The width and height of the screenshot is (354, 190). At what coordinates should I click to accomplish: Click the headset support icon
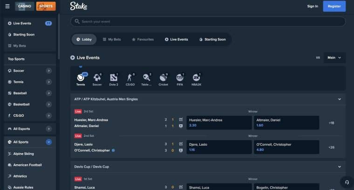[347, 182]
